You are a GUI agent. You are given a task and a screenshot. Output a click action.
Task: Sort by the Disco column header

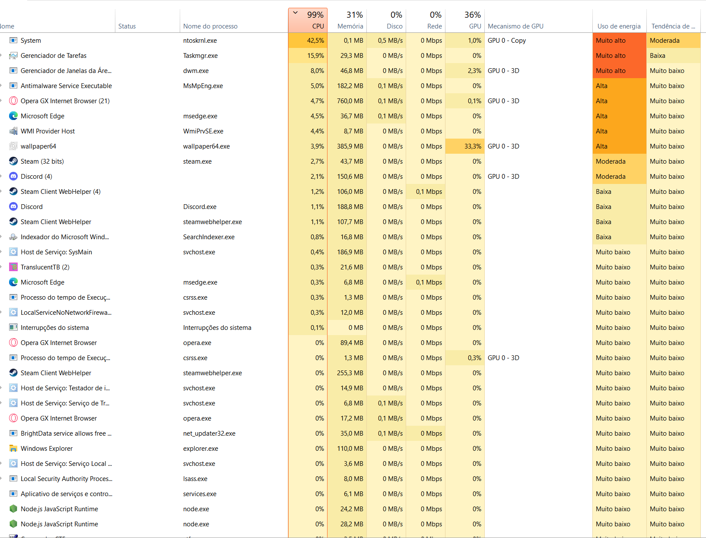(x=386, y=20)
